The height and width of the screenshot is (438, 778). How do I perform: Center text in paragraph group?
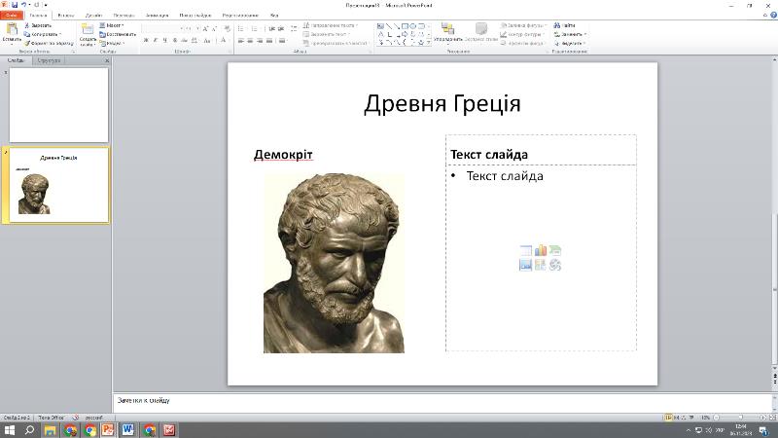click(250, 41)
